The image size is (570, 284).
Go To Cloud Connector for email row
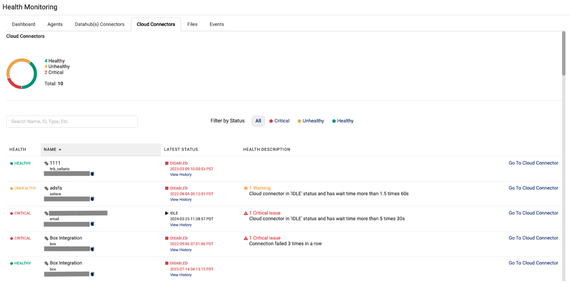click(x=533, y=213)
